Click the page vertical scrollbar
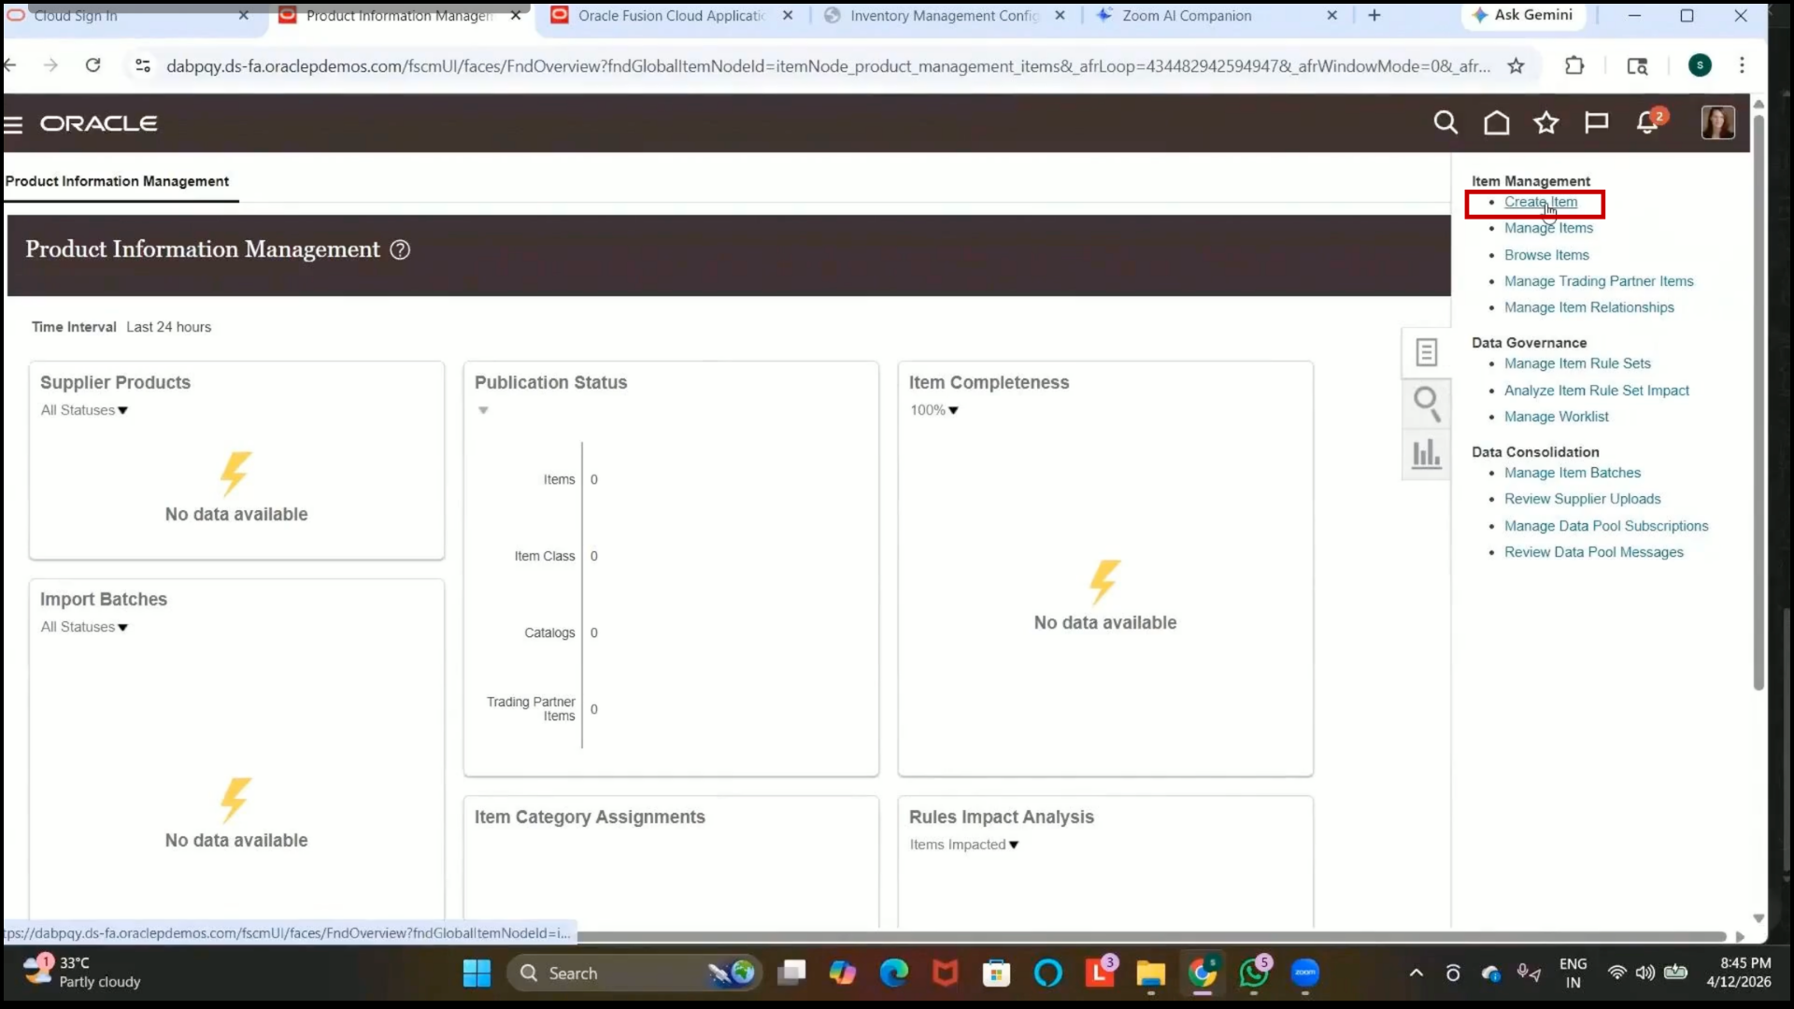The image size is (1794, 1009). point(1758,402)
